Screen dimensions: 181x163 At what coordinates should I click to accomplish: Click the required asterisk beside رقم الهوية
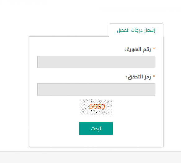click(154, 49)
